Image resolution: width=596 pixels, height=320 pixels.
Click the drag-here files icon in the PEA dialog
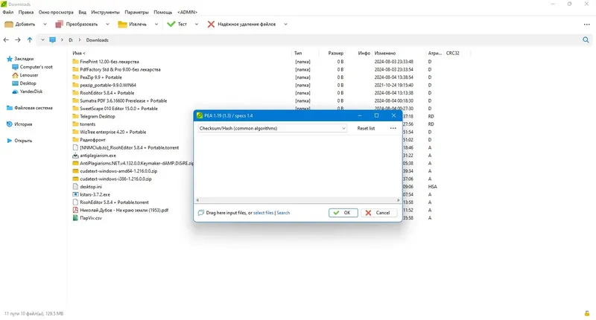click(201, 213)
